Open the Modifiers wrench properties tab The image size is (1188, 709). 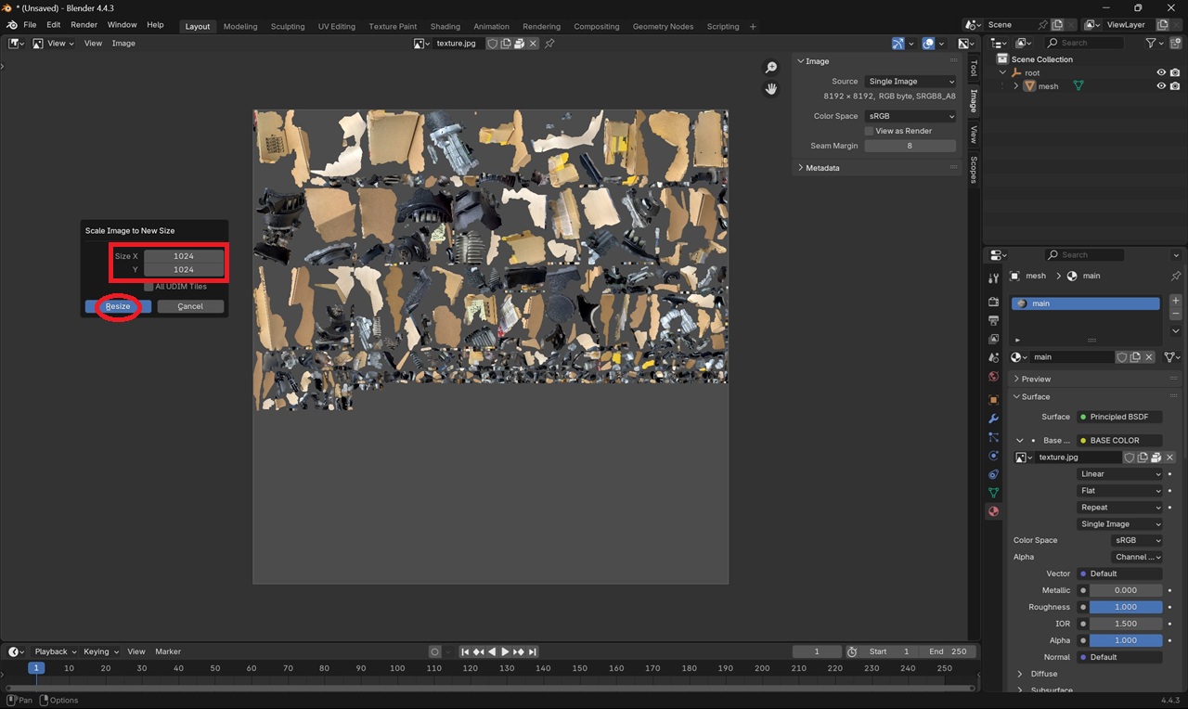pos(993,419)
